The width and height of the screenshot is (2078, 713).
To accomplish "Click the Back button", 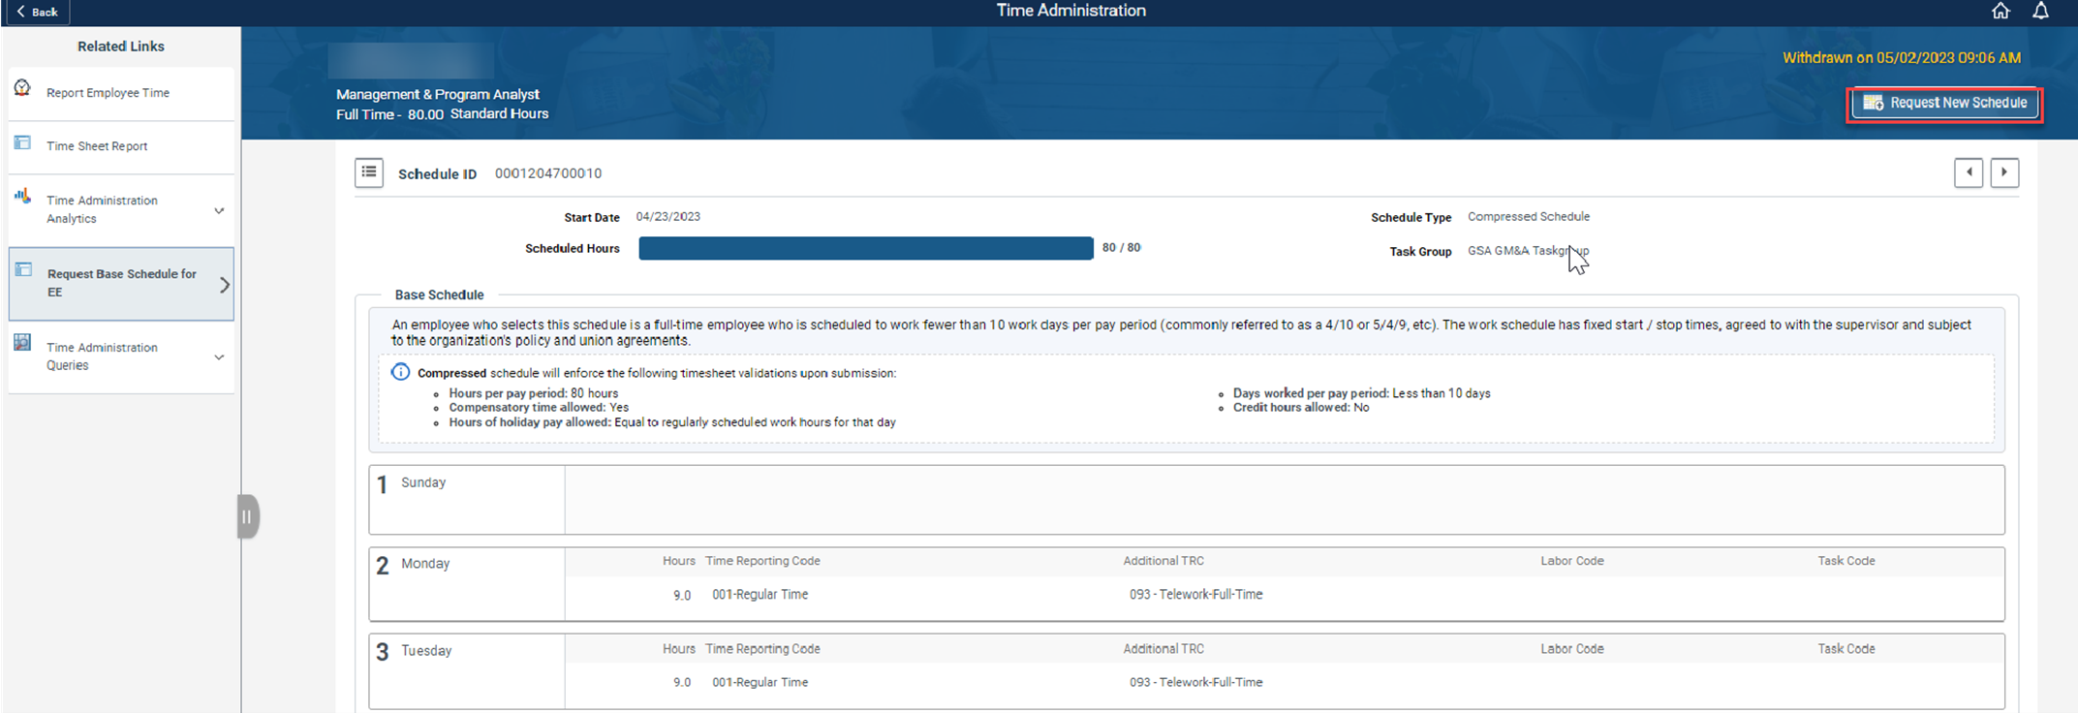I will click(37, 12).
